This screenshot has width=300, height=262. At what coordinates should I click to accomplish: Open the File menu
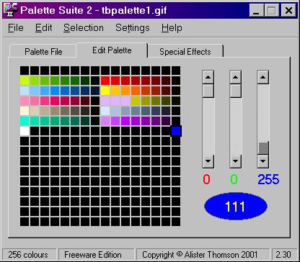pyautogui.click(x=16, y=28)
